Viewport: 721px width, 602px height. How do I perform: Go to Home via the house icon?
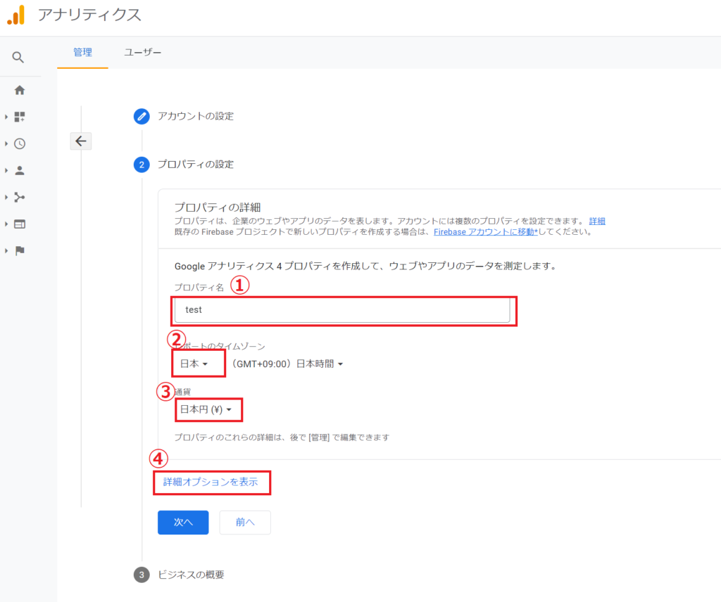click(19, 90)
